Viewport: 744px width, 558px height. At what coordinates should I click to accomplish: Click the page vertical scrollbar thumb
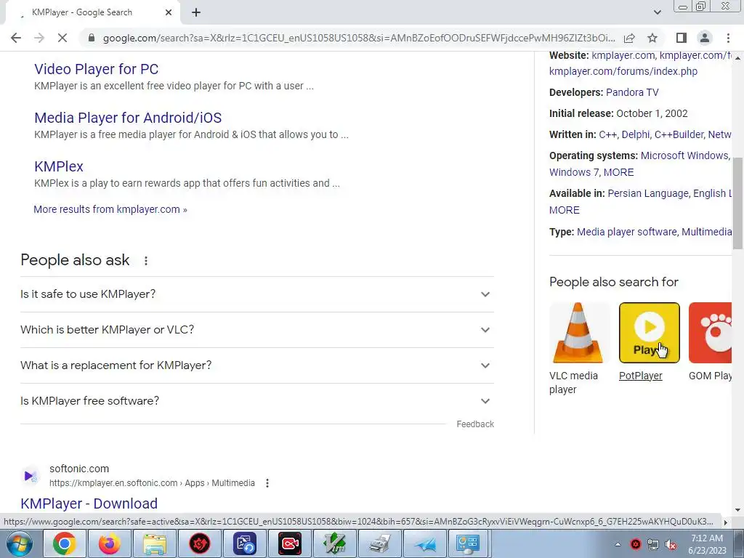[738, 203]
